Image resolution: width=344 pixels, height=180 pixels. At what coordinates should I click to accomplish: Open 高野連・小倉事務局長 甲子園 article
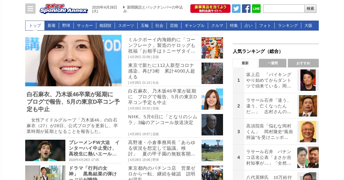coord(162,148)
